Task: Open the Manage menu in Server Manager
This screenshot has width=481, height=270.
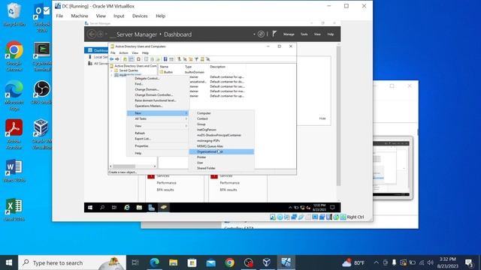Action: (289, 34)
